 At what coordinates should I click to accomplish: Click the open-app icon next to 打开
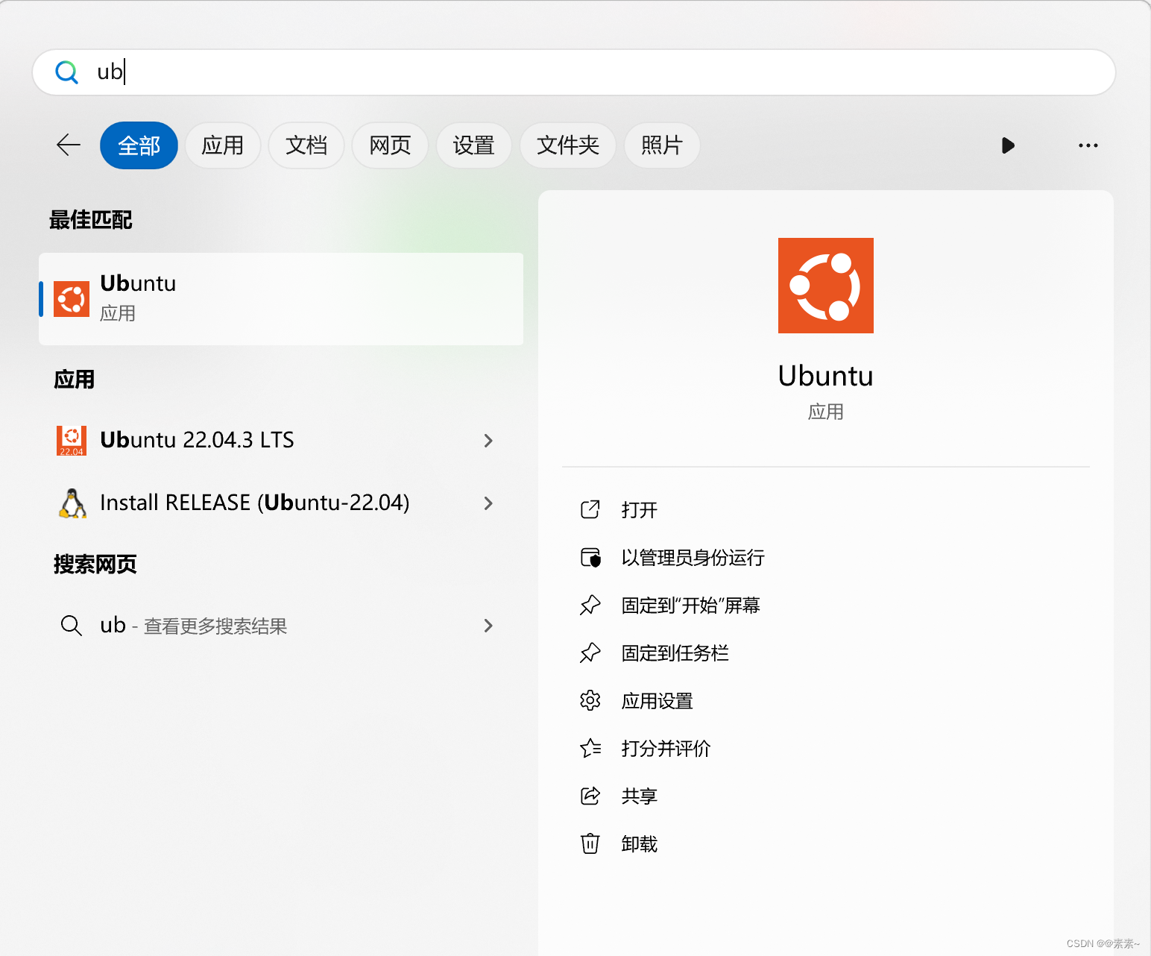click(590, 509)
